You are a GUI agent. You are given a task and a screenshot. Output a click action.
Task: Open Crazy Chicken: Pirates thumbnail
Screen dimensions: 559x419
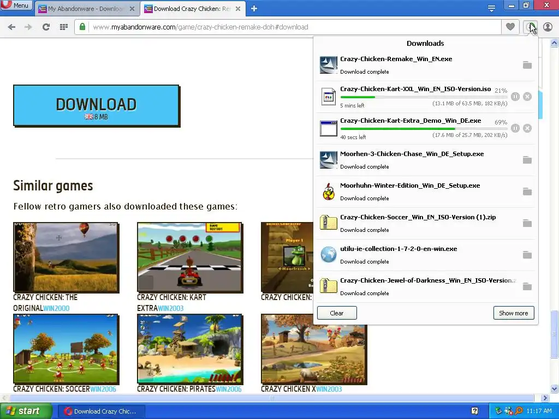click(190, 349)
